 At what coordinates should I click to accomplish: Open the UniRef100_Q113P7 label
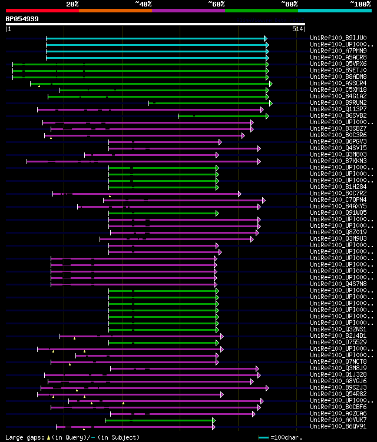(338, 109)
